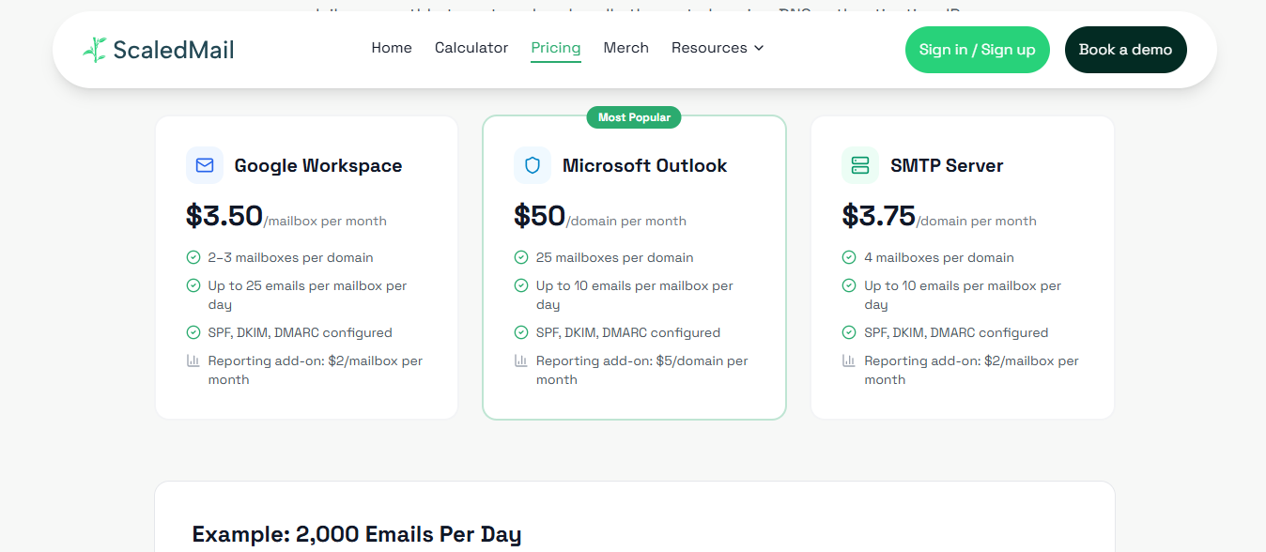Click the ScaledMail brand name
The width and height of the screenshot is (1266, 552).
pos(174,50)
